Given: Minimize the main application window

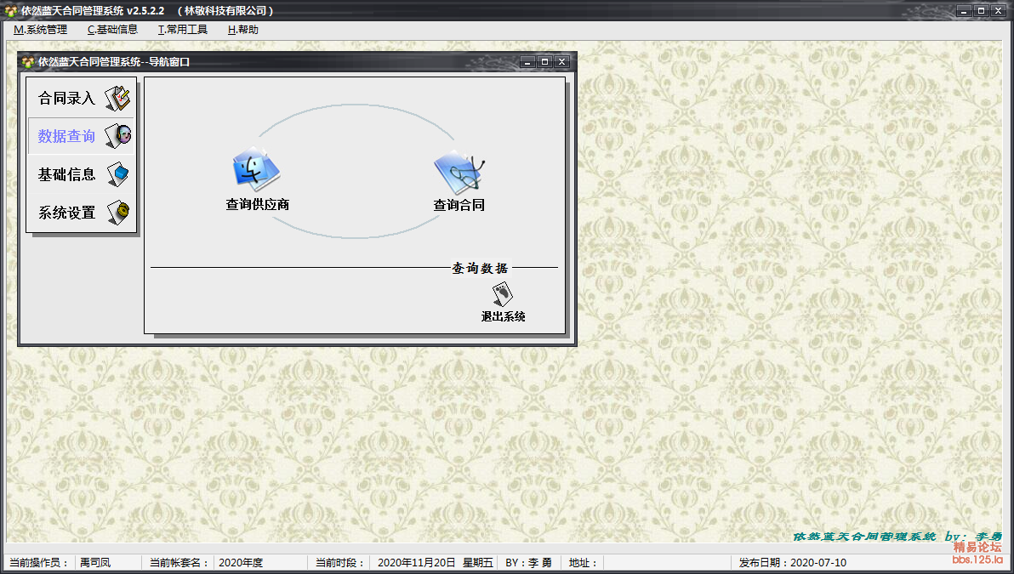Looking at the screenshot, I should click(x=964, y=11).
